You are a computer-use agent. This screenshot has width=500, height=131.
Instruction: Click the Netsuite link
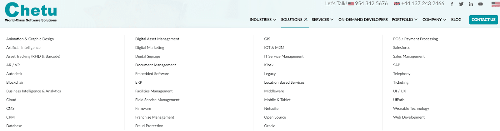[x=271, y=109]
